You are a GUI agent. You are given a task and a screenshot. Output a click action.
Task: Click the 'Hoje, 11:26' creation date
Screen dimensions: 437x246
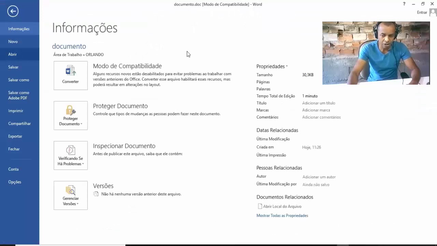[311, 147]
